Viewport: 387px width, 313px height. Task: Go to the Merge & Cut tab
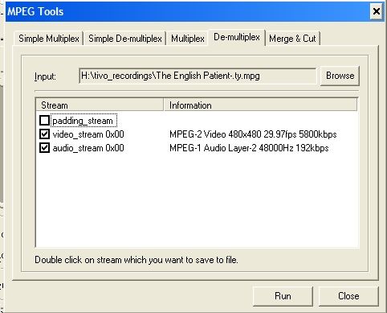(x=292, y=39)
